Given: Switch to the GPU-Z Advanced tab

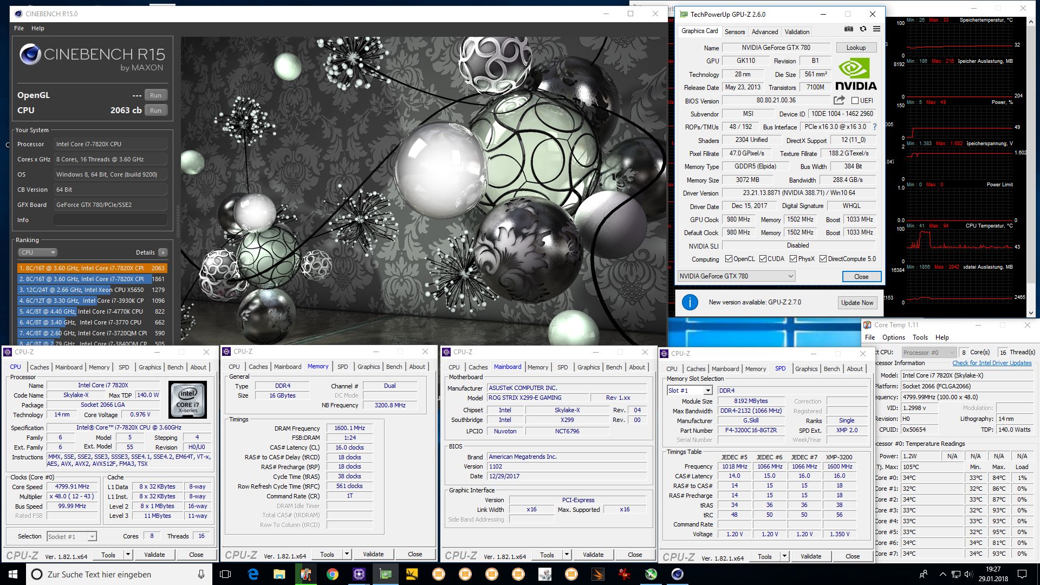Looking at the screenshot, I should click(x=764, y=32).
